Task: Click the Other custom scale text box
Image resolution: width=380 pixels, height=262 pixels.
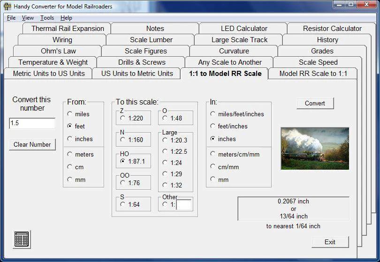Action: (x=184, y=204)
